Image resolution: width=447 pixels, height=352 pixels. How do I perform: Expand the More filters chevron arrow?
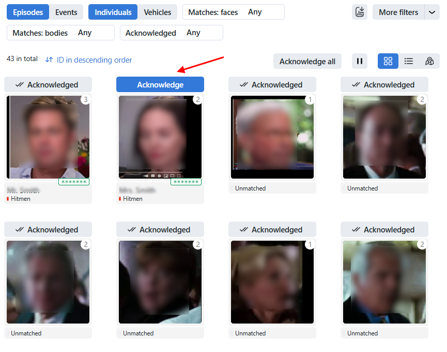pyautogui.click(x=432, y=12)
